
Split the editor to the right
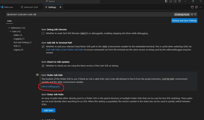[x=196, y=7]
